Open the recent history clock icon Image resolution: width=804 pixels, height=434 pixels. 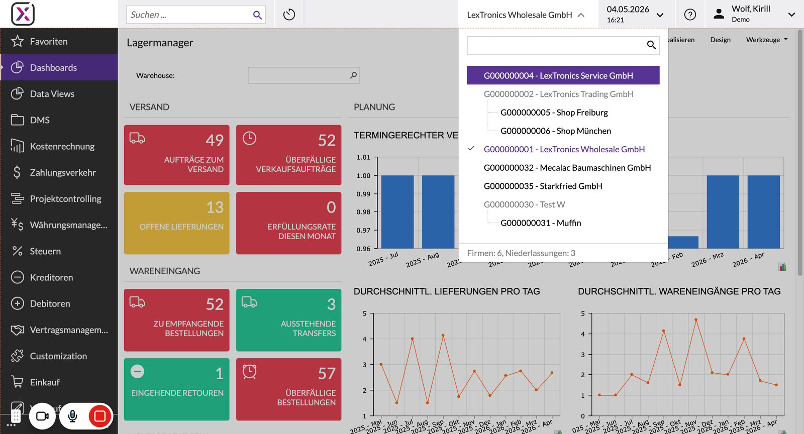pos(289,15)
